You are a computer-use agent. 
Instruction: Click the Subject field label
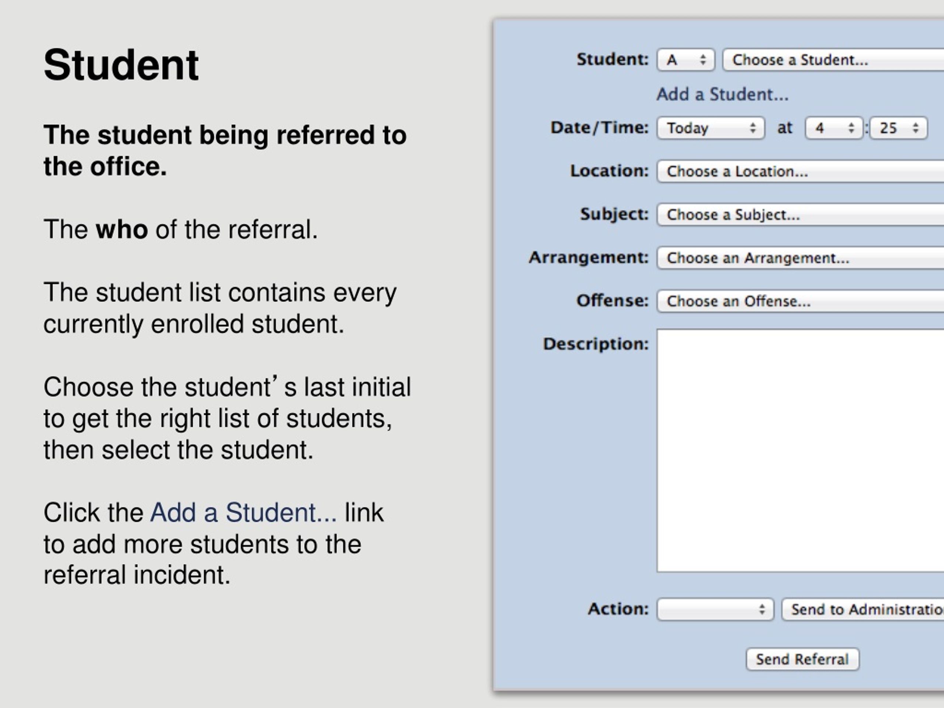[614, 214]
